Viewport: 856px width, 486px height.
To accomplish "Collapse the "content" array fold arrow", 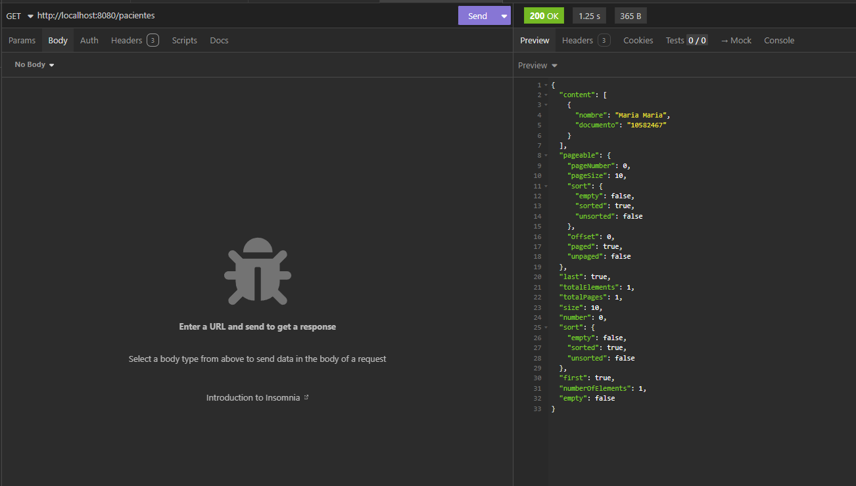I will tap(546, 95).
